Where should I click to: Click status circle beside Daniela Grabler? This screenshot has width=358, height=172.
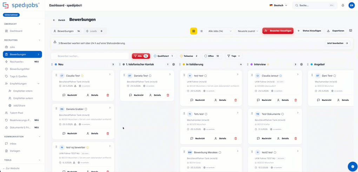tap(86, 109)
